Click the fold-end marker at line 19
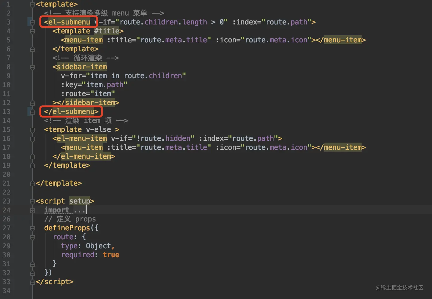Viewport: 432px width, 299px height. [x=33, y=166]
